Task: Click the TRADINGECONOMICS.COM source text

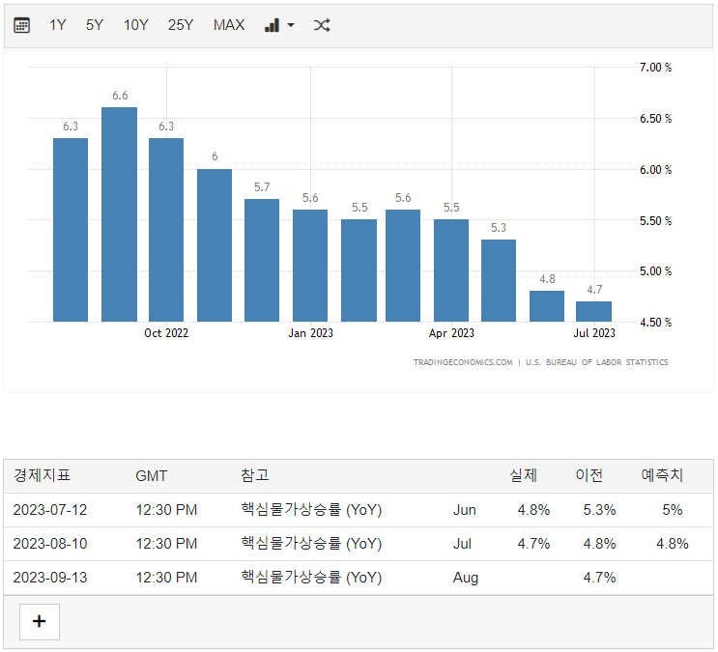Action: (463, 362)
